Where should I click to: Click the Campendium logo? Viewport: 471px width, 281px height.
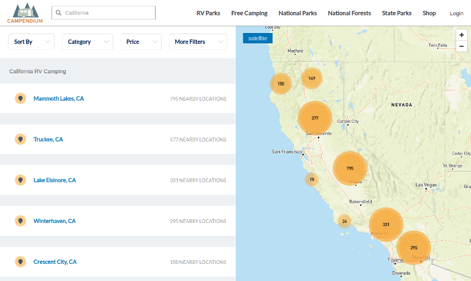point(26,13)
